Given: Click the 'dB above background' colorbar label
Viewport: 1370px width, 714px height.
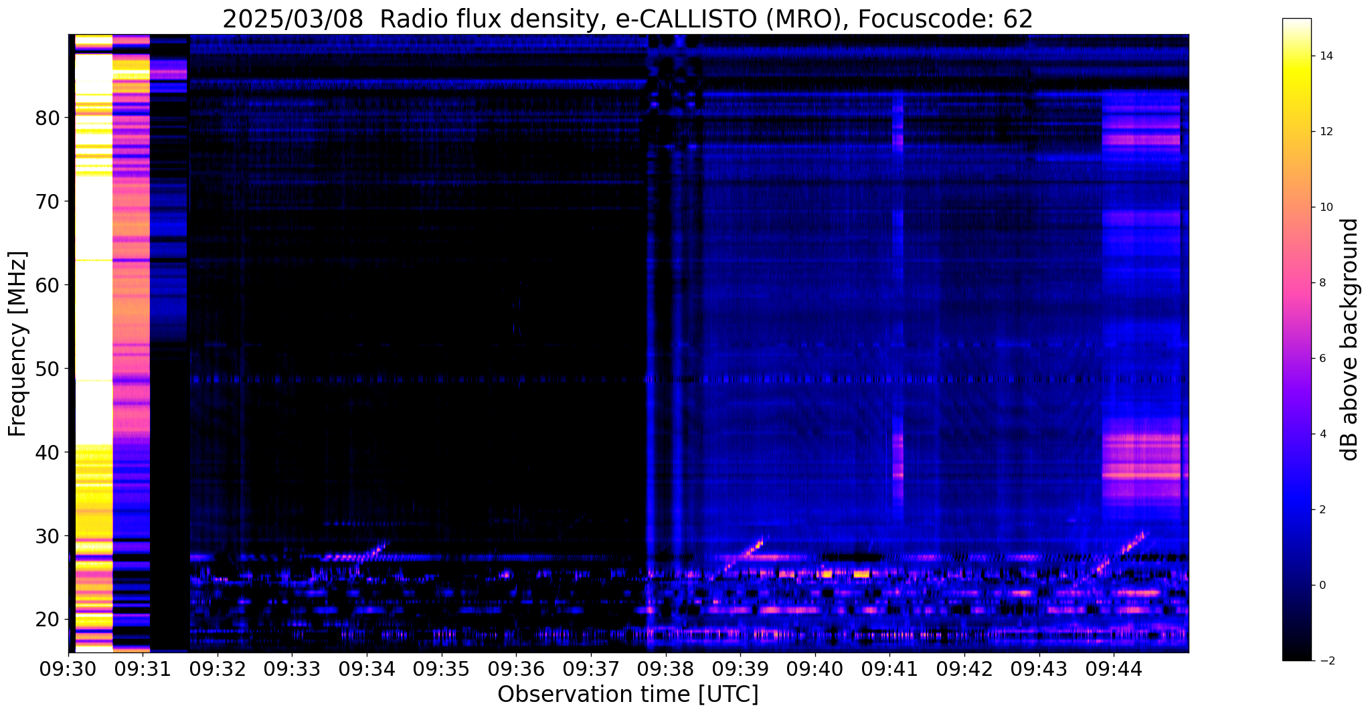Looking at the screenshot, I should [x=1349, y=339].
